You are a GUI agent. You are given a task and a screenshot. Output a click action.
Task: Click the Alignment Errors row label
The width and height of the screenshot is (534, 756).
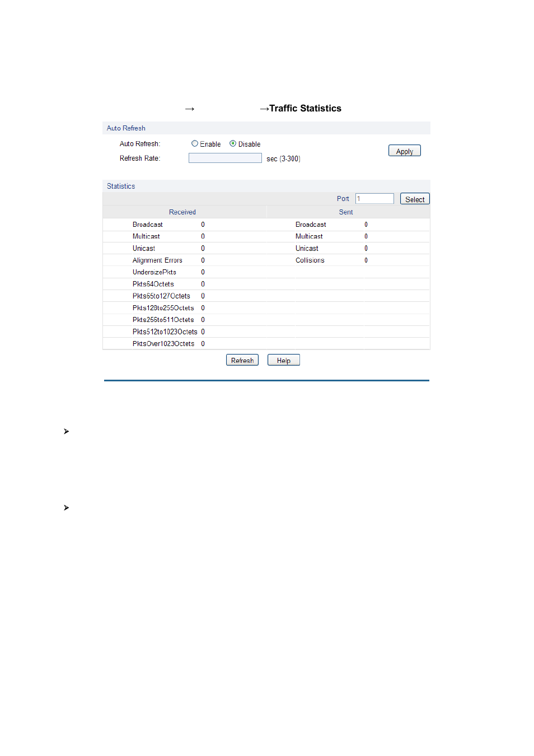[157, 260]
